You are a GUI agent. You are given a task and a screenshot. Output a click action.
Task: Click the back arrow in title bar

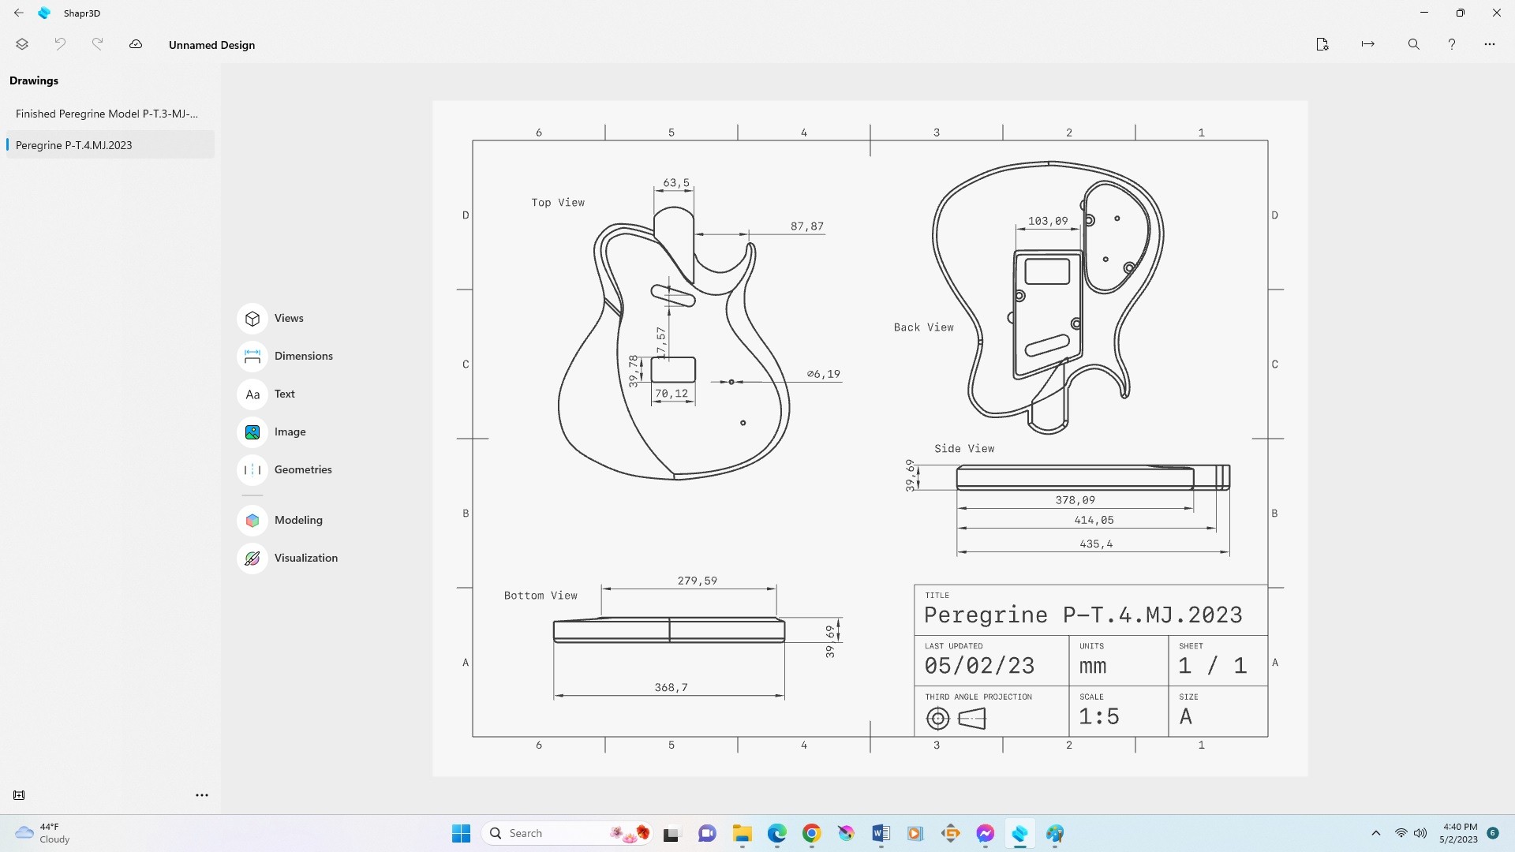click(x=19, y=13)
